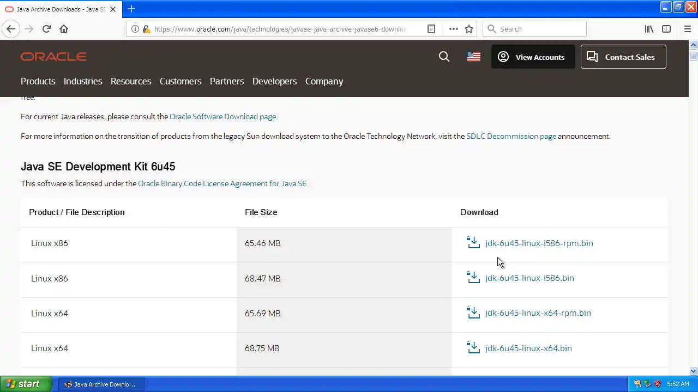Screen dimensions: 698x392
Task: Download jdk-6u45-linux-x64.bin link
Action: pyautogui.click(x=528, y=348)
